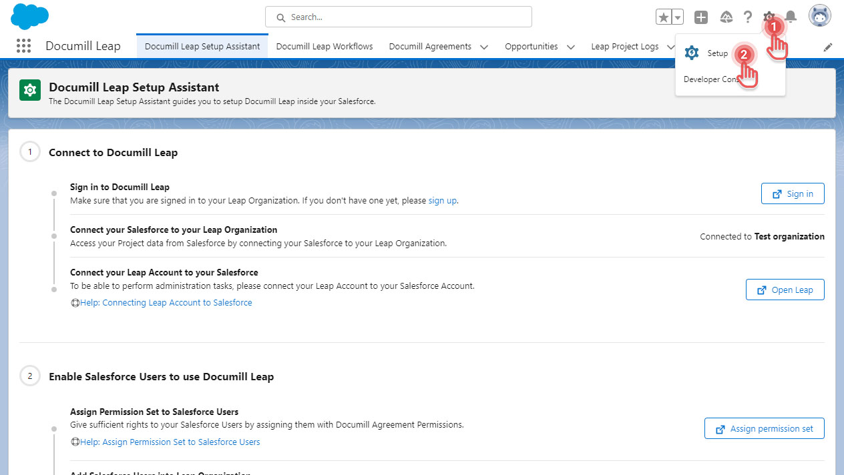
Task: Click the user avatar in the top bar
Action: (x=819, y=15)
